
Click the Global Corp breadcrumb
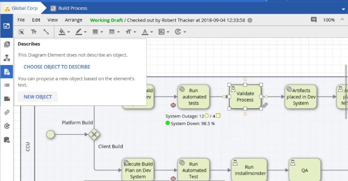coord(25,8)
